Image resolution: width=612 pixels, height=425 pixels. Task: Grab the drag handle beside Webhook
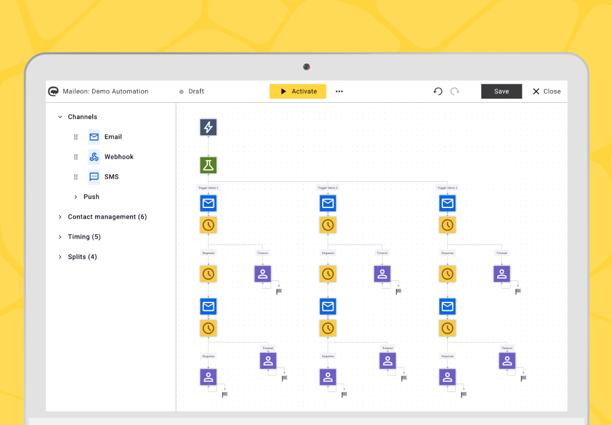(76, 157)
